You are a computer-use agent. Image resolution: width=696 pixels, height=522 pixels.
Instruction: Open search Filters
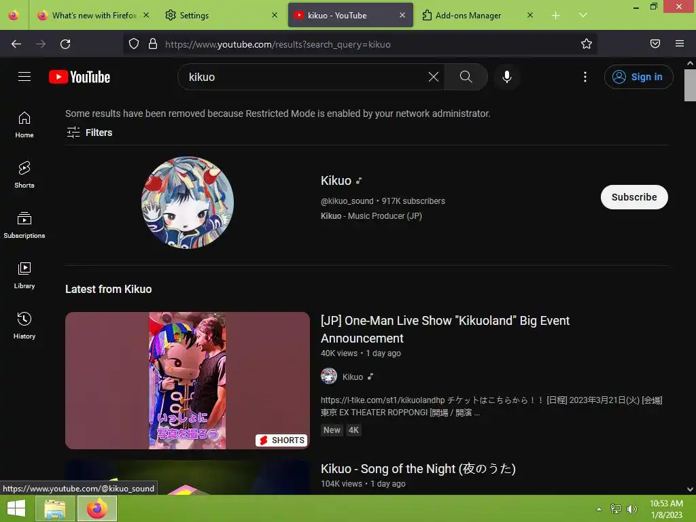click(x=89, y=133)
